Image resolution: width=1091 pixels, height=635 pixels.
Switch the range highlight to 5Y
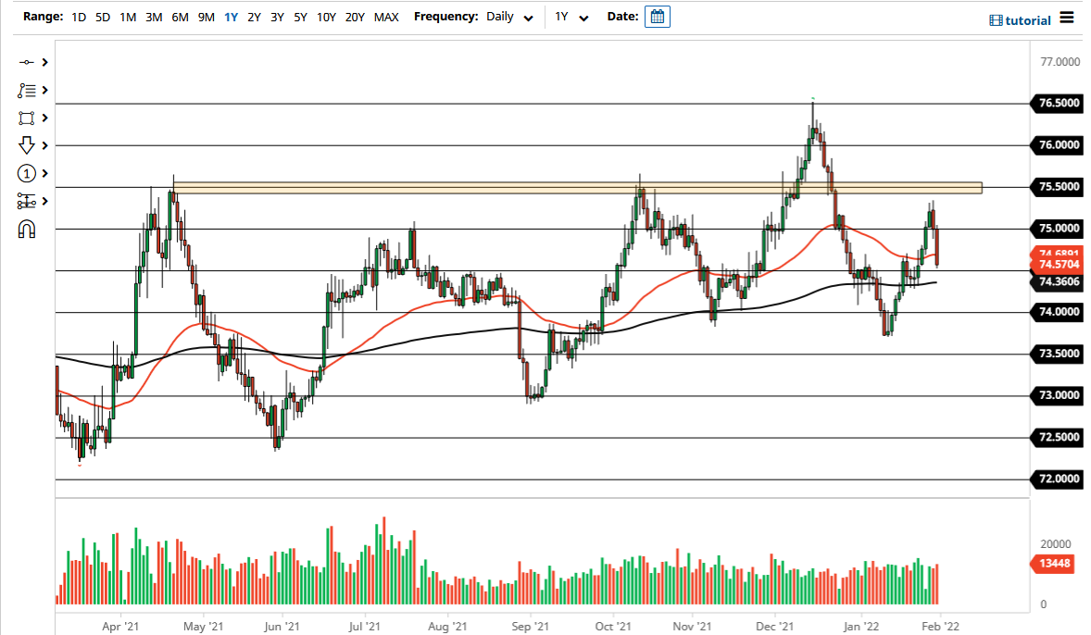(299, 17)
